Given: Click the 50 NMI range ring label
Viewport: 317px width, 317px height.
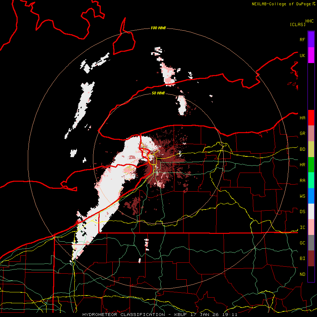Looking at the screenshot, I should point(158,93).
